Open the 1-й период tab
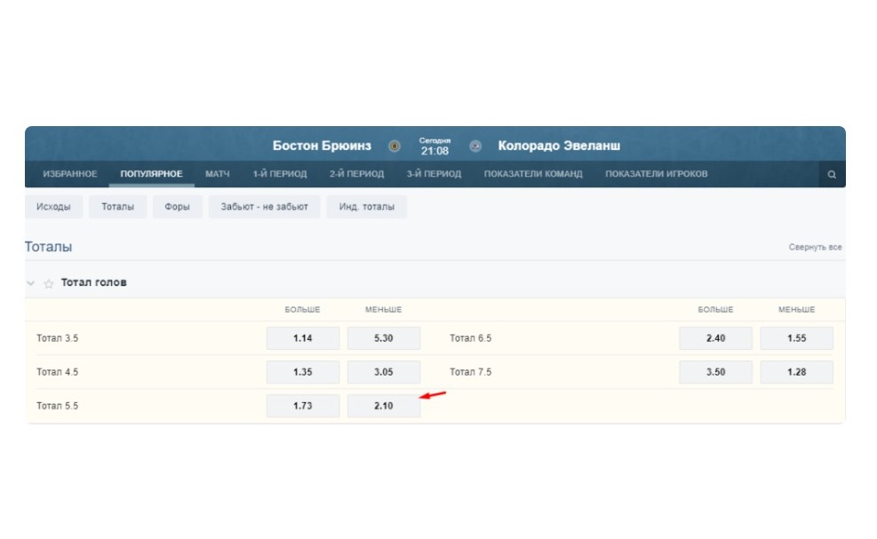 280,174
